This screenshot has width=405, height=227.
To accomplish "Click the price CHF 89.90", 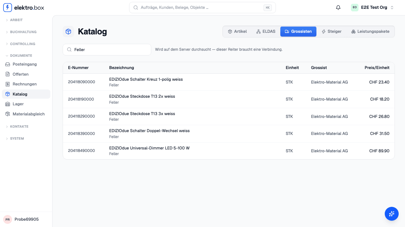I will [x=379, y=151].
